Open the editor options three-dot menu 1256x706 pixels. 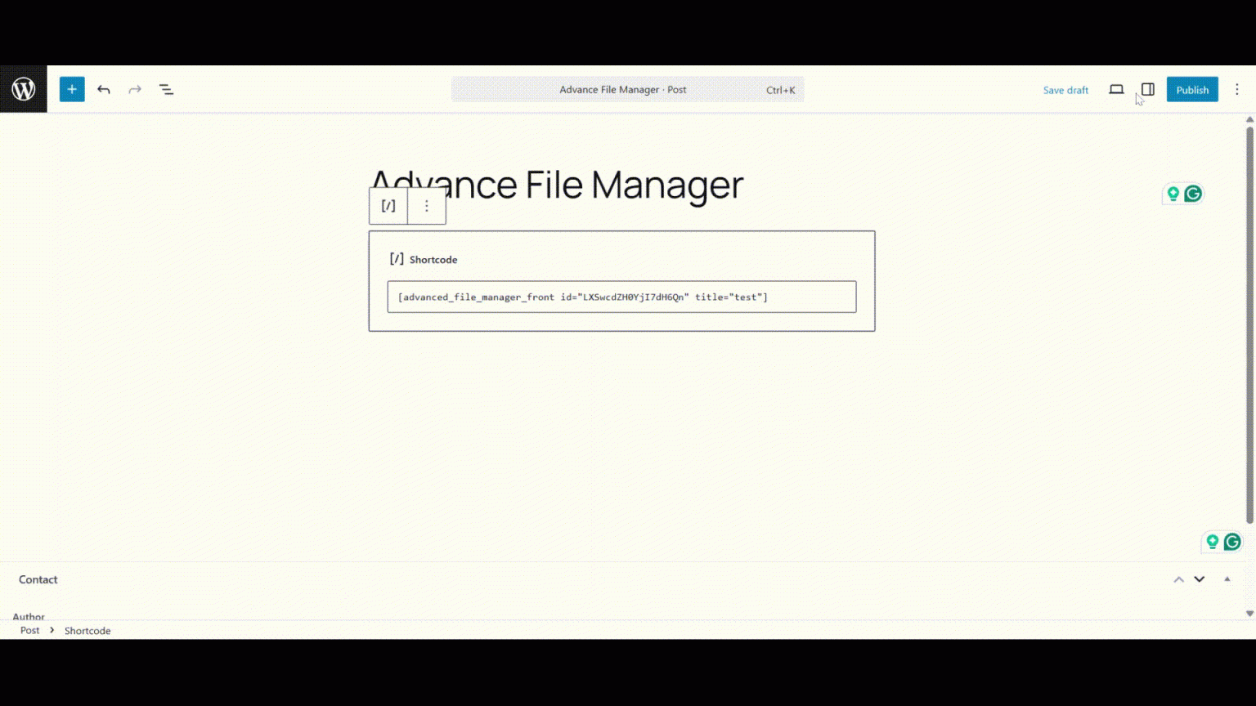[1237, 89]
